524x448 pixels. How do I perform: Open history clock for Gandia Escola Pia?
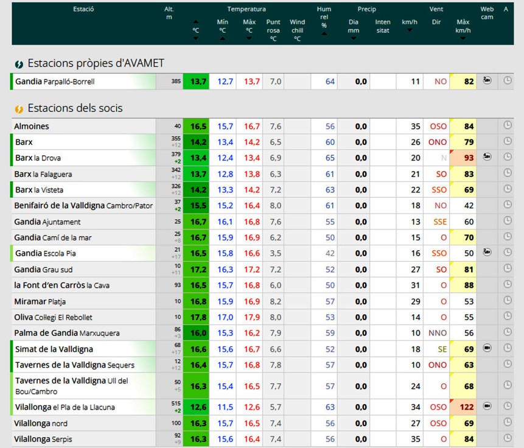508,252
